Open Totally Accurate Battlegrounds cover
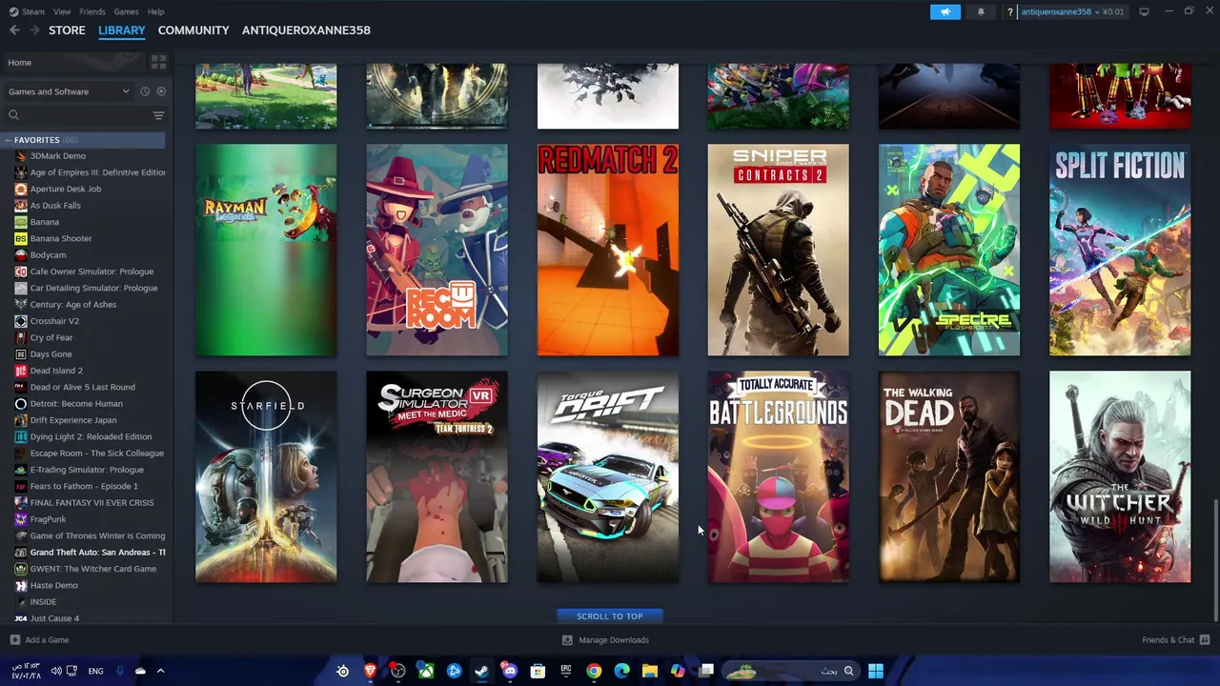 click(x=778, y=476)
